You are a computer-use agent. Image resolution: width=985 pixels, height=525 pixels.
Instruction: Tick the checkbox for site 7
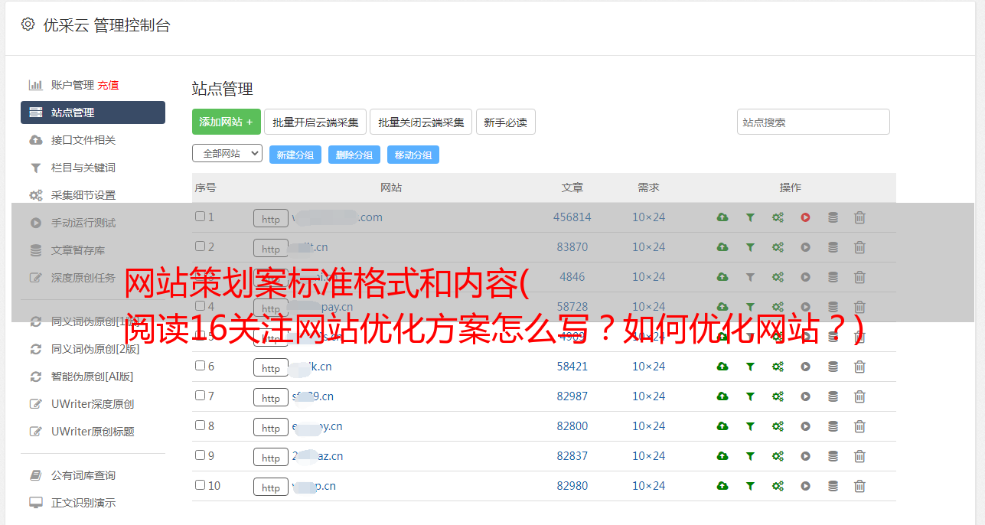click(200, 396)
